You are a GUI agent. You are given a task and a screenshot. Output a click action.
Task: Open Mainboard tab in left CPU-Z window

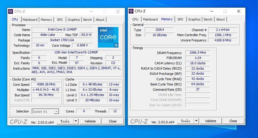[x=30, y=20]
